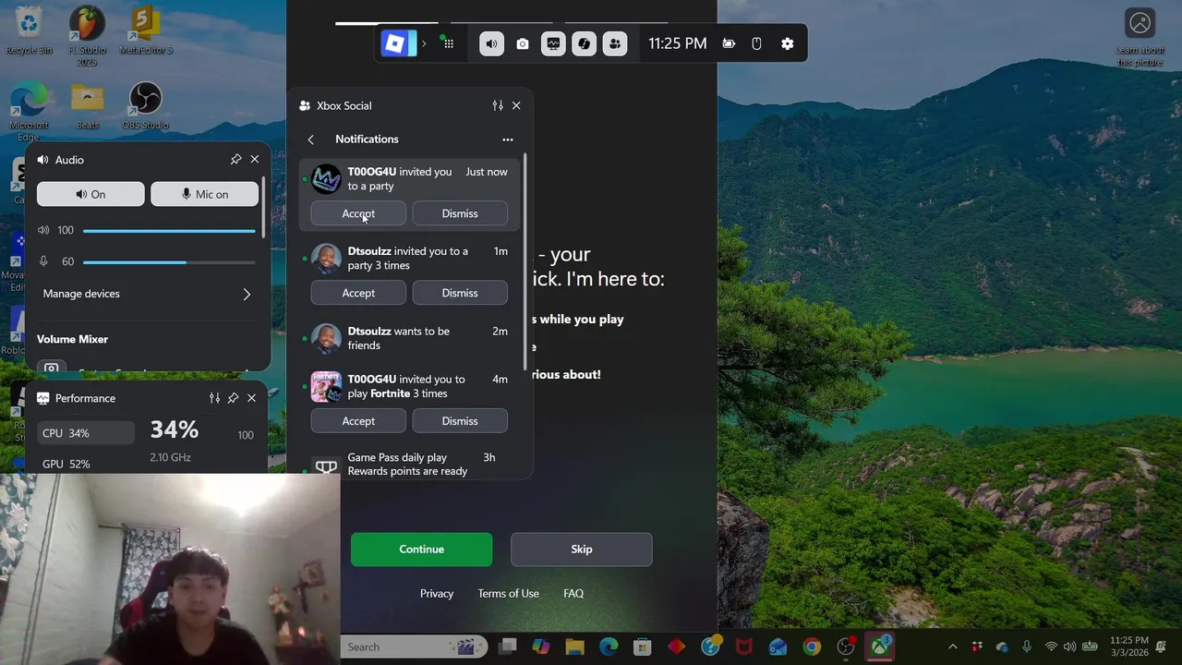Viewport: 1182px width, 665px height.
Task: Go back from Notifications list
Action: [311, 139]
